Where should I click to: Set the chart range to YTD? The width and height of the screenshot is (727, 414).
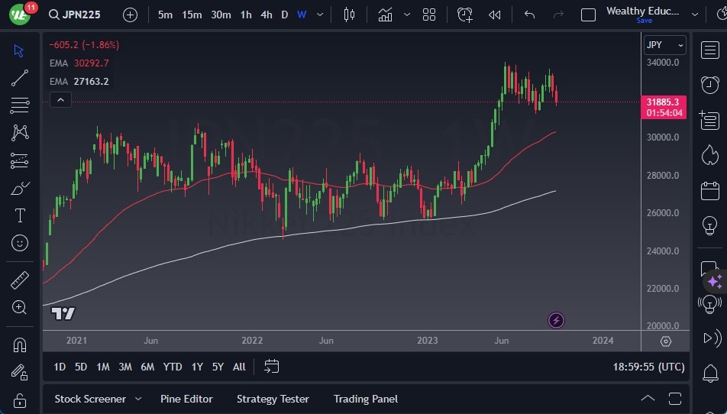(x=173, y=367)
